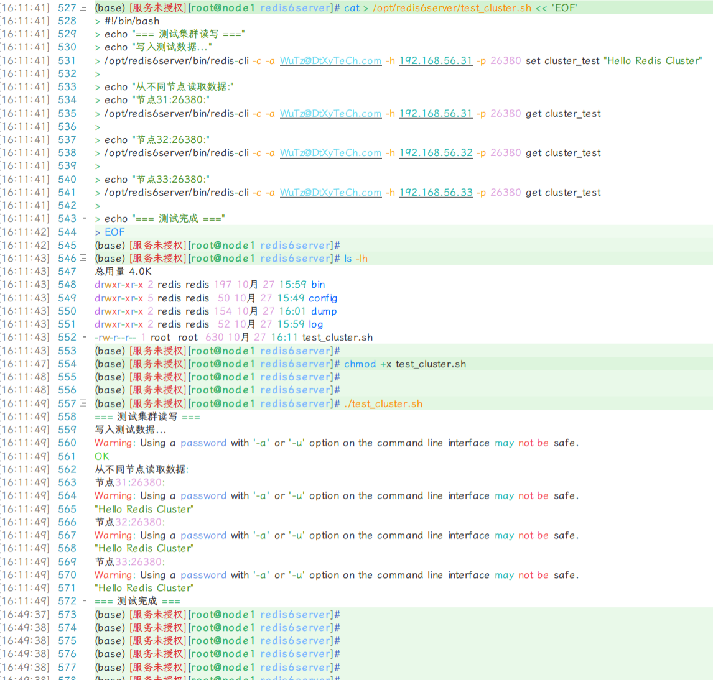Click the "写入测试数据..." output on line 559
The width and height of the screenshot is (713, 680).
[x=131, y=430]
